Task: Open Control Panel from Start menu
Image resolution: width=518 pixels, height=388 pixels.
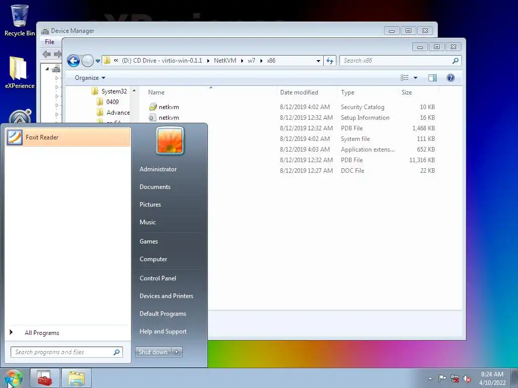Action: [158, 278]
